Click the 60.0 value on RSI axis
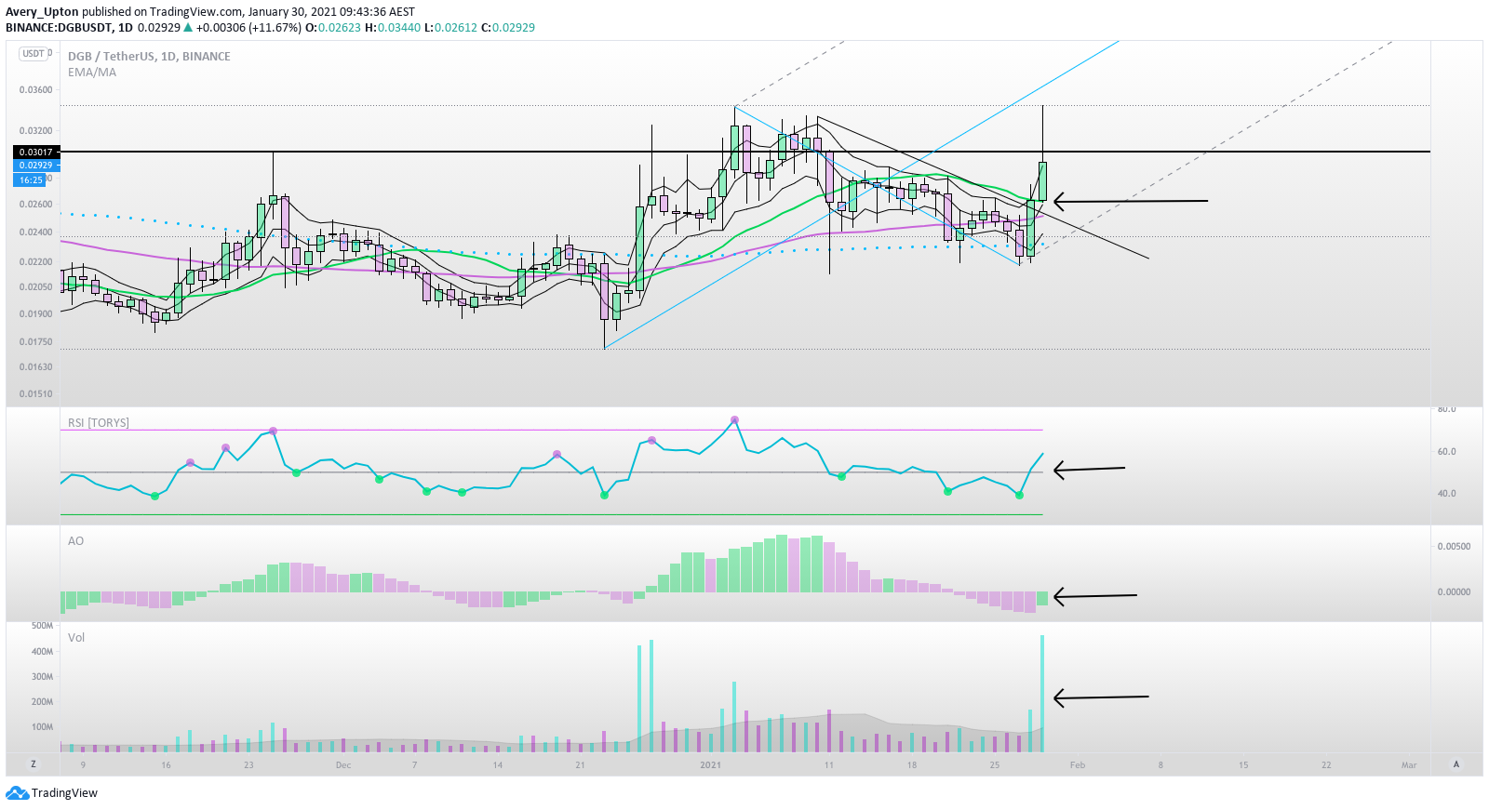This screenshot has width=1489, height=810. (1446, 452)
